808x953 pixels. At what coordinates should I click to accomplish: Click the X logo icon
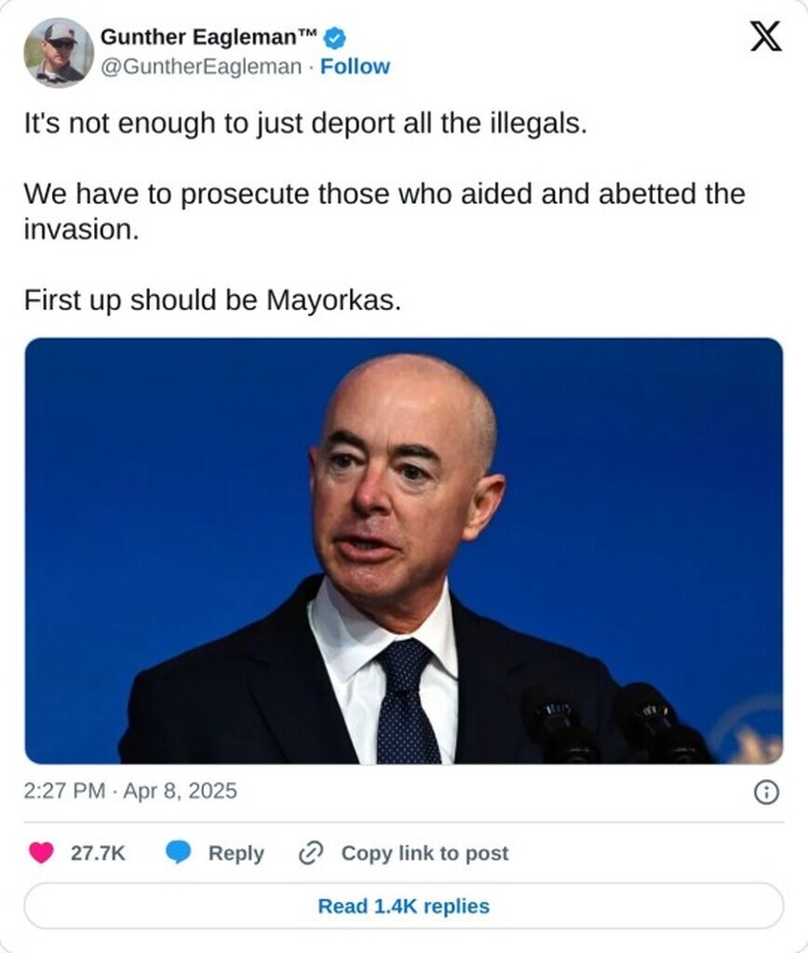(765, 36)
